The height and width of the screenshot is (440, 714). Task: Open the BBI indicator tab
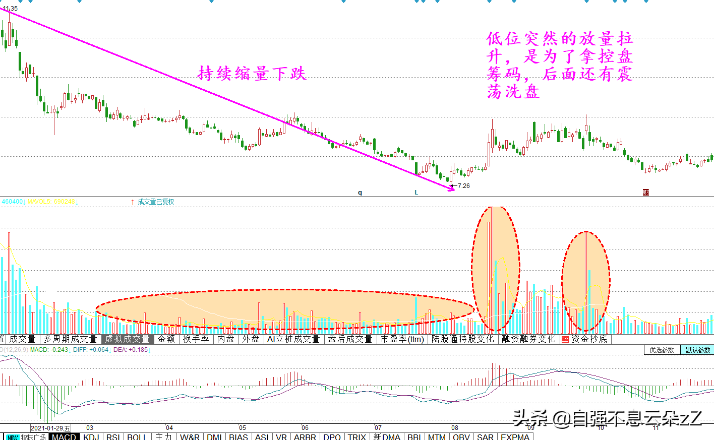pyautogui.click(x=414, y=437)
